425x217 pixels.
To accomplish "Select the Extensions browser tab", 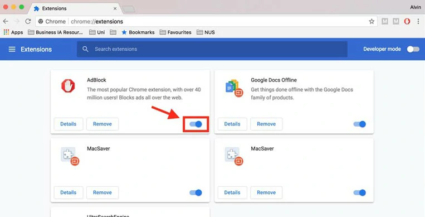I will [75, 8].
